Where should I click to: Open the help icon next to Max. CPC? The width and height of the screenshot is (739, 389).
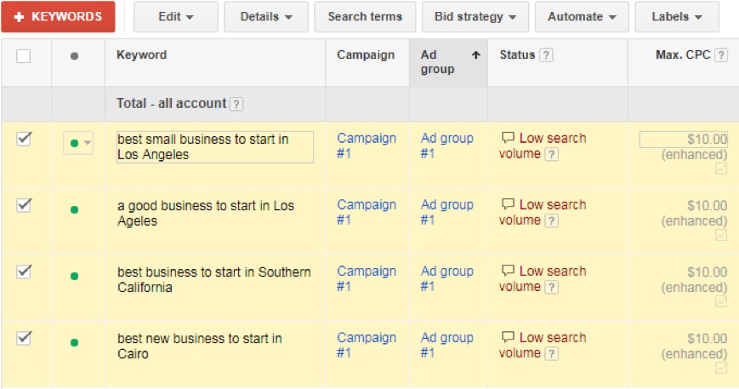720,55
